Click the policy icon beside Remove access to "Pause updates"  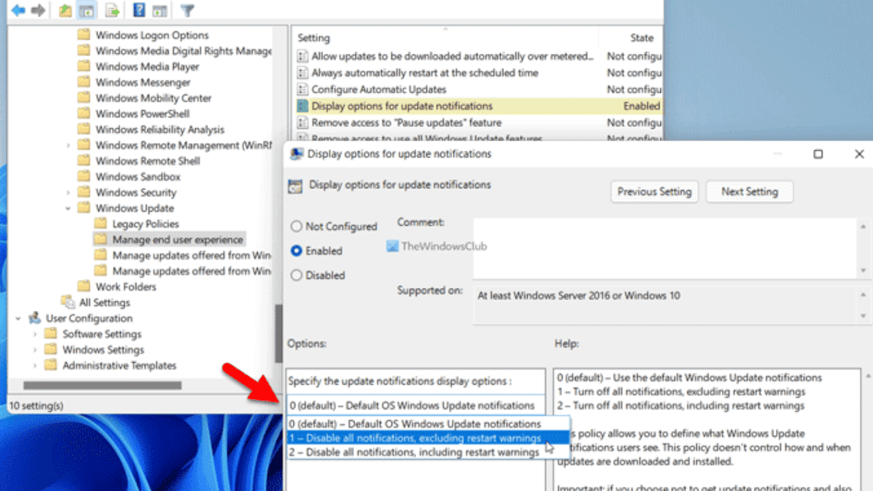(303, 123)
